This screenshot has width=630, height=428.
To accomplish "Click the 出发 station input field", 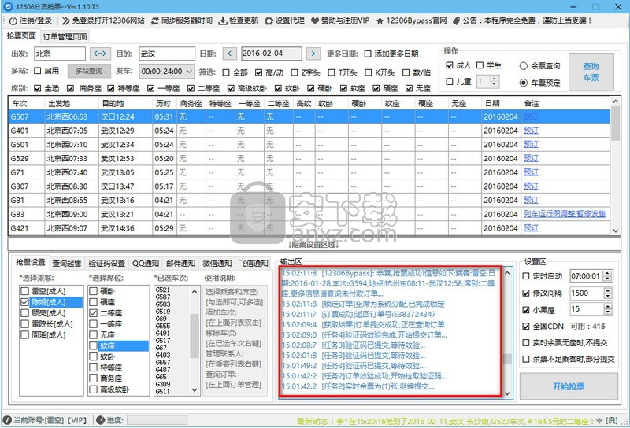I will point(60,53).
